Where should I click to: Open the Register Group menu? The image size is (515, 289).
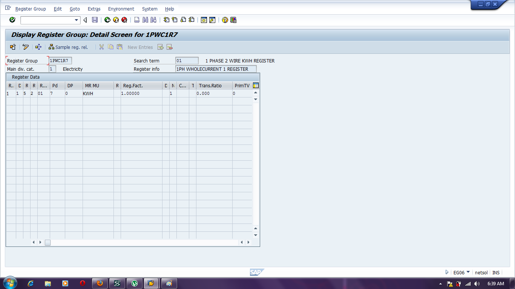tap(31, 9)
